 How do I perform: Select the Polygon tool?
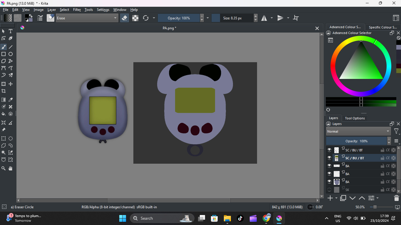click(x=4, y=61)
